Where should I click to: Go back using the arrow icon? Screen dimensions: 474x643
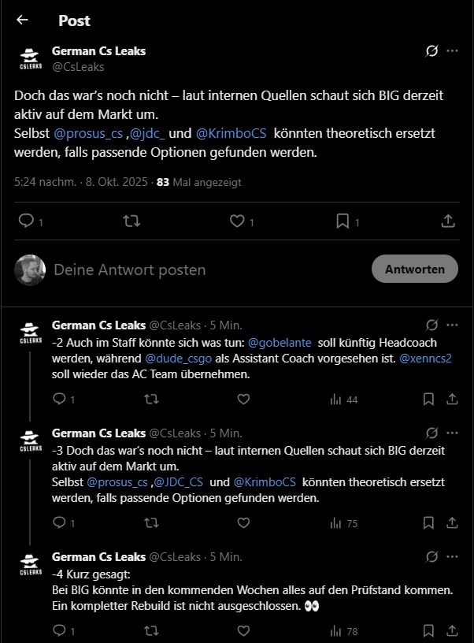pyautogui.click(x=22, y=20)
